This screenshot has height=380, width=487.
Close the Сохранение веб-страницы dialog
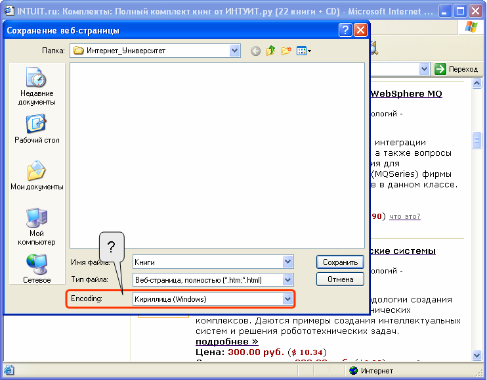coord(360,30)
